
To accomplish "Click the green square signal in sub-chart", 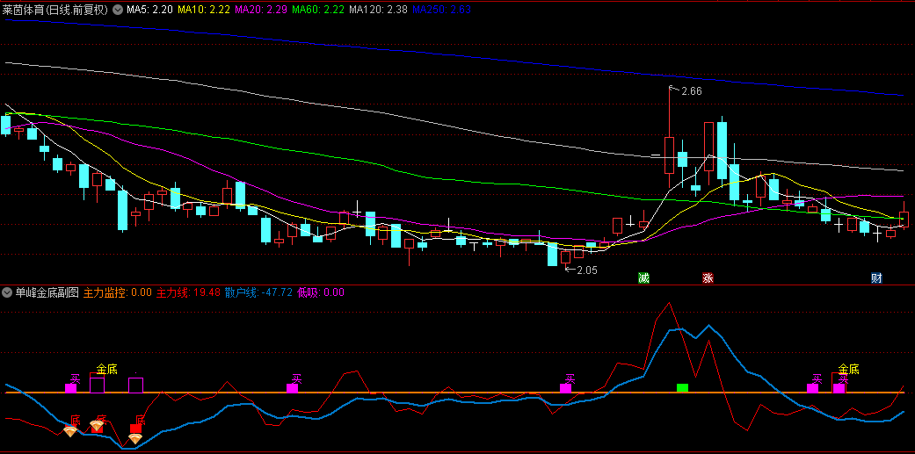I will tap(682, 387).
